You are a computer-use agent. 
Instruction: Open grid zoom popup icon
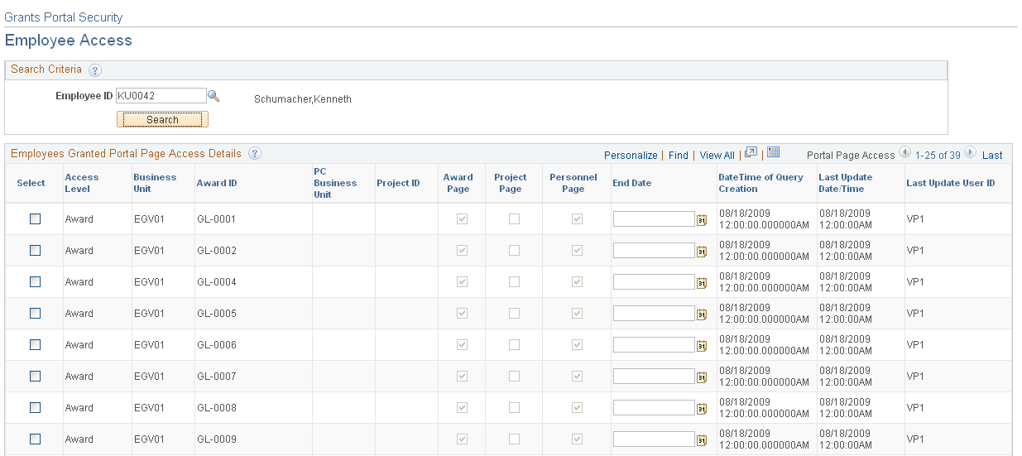(x=751, y=153)
